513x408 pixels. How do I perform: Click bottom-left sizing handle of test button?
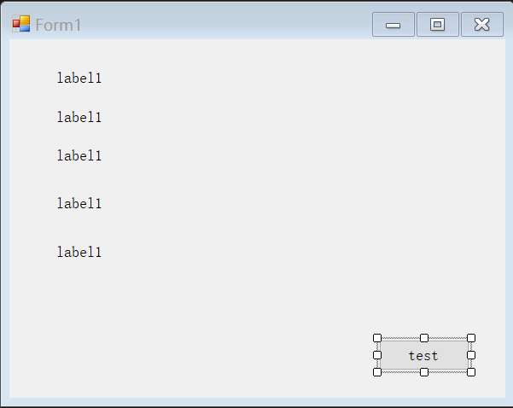pos(377,372)
